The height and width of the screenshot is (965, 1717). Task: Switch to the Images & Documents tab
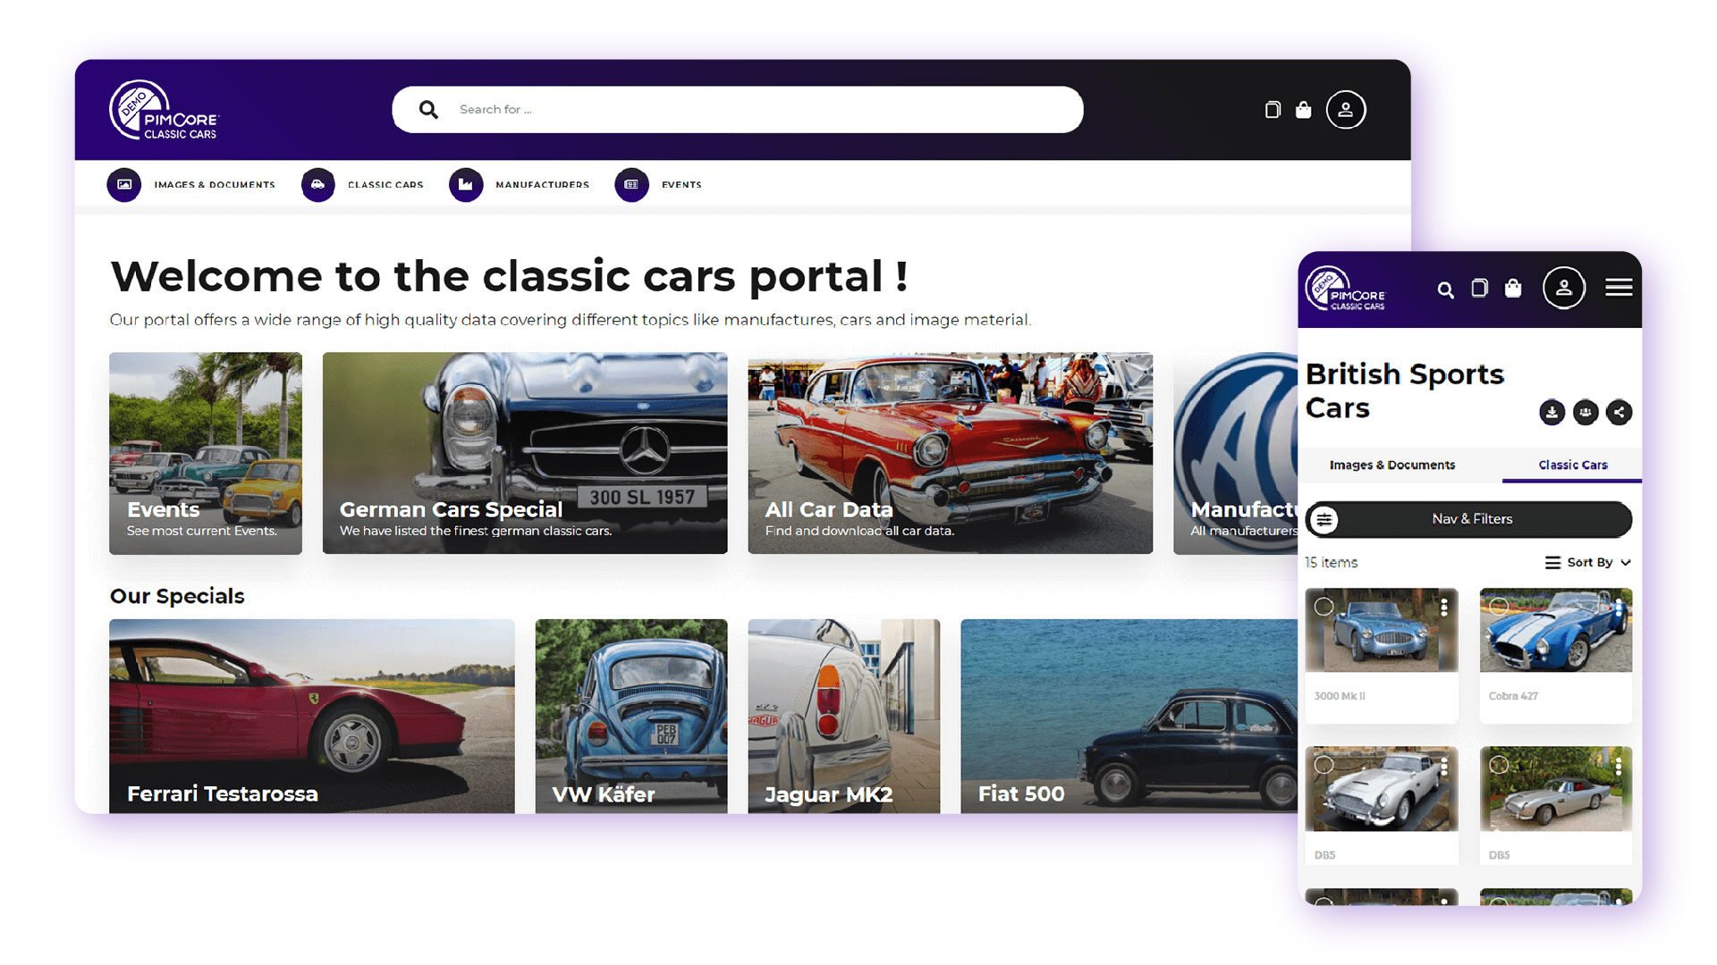1391,465
